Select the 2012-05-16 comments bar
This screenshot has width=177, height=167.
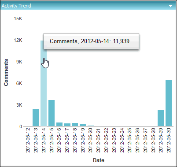59,124
